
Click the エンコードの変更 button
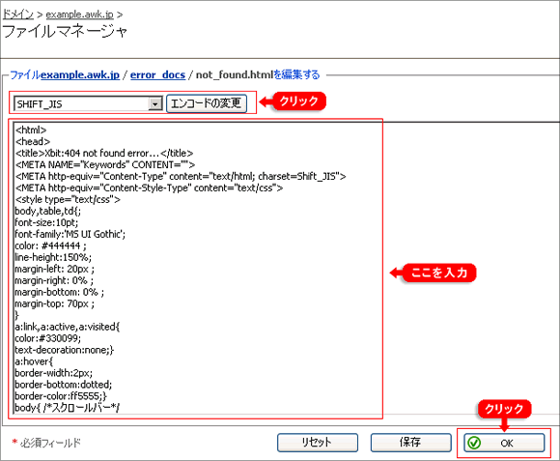(x=207, y=103)
